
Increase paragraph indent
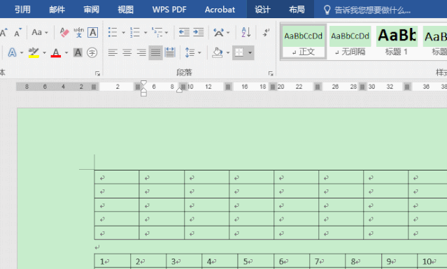pyautogui.click(x=199, y=32)
